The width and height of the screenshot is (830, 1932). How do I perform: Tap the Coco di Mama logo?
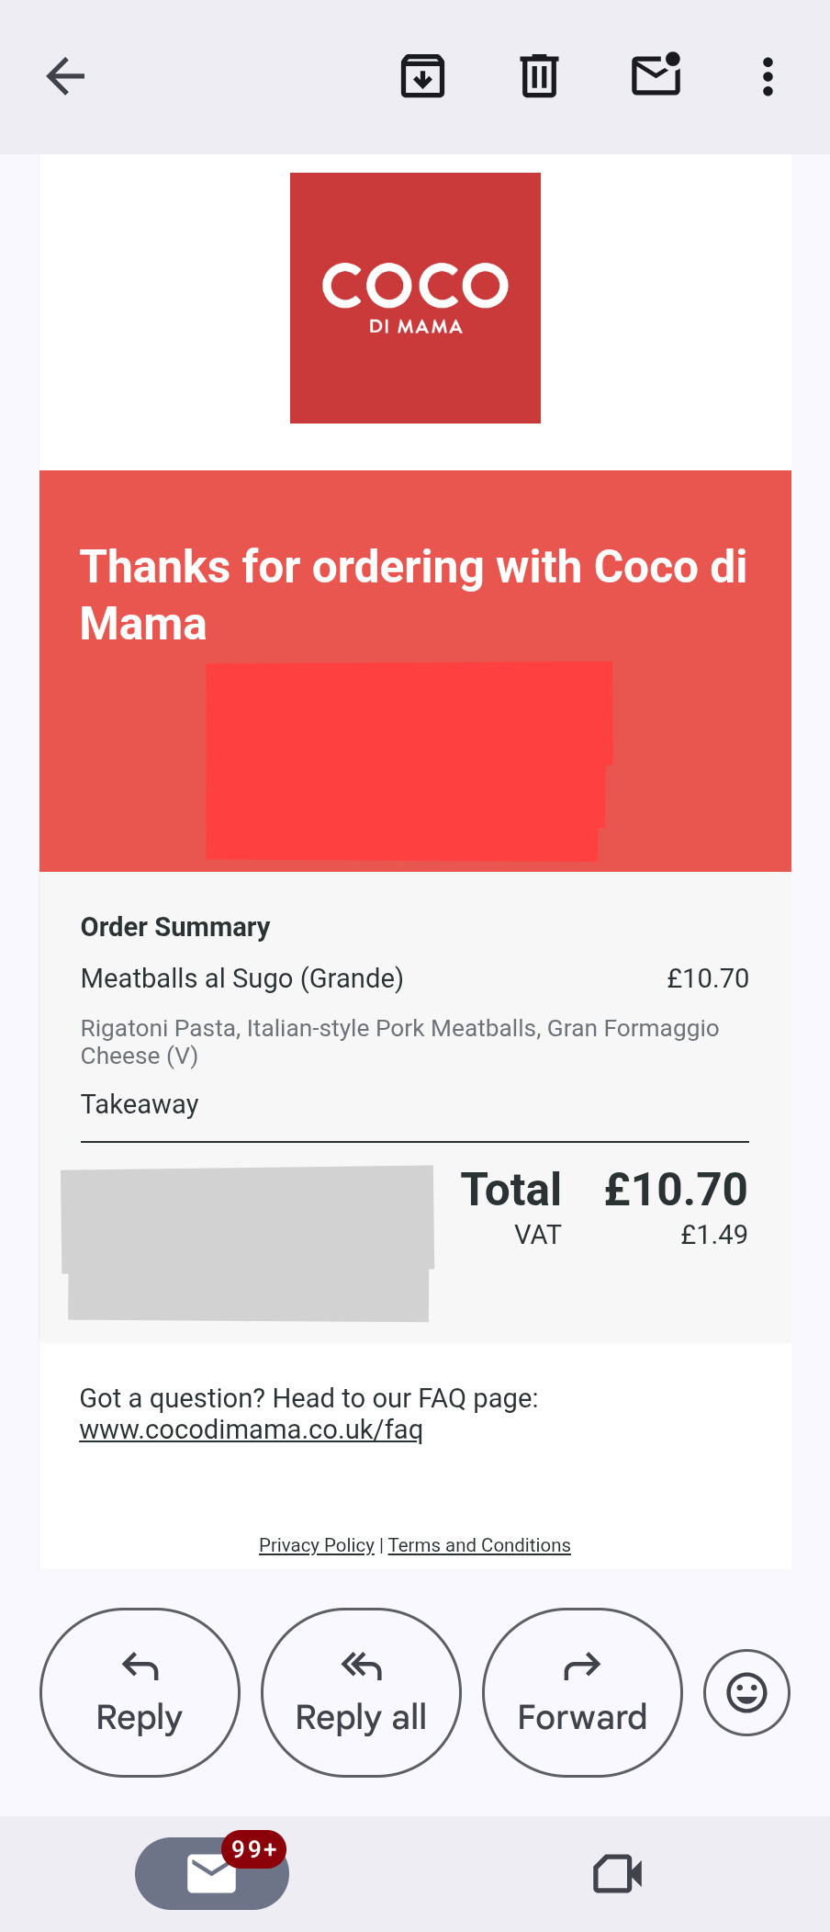tap(415, 298)
